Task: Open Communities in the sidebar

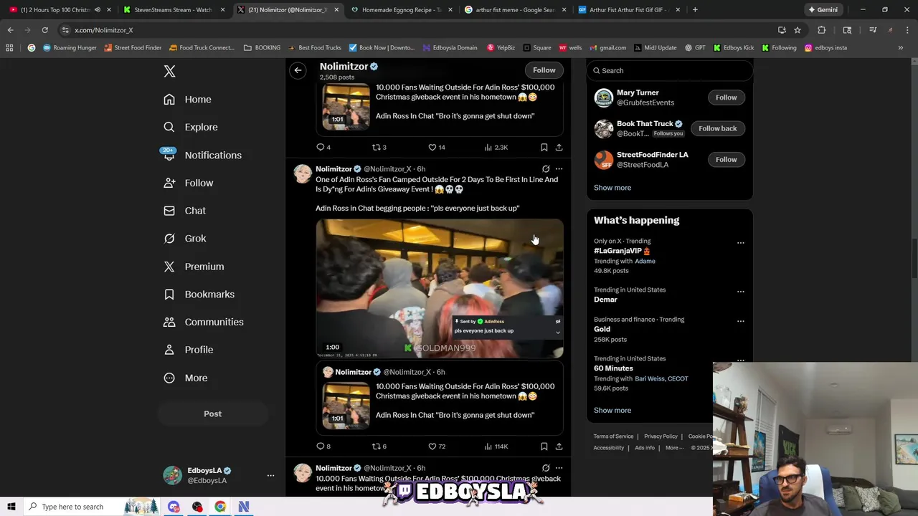Action: (x=203, y=322)
